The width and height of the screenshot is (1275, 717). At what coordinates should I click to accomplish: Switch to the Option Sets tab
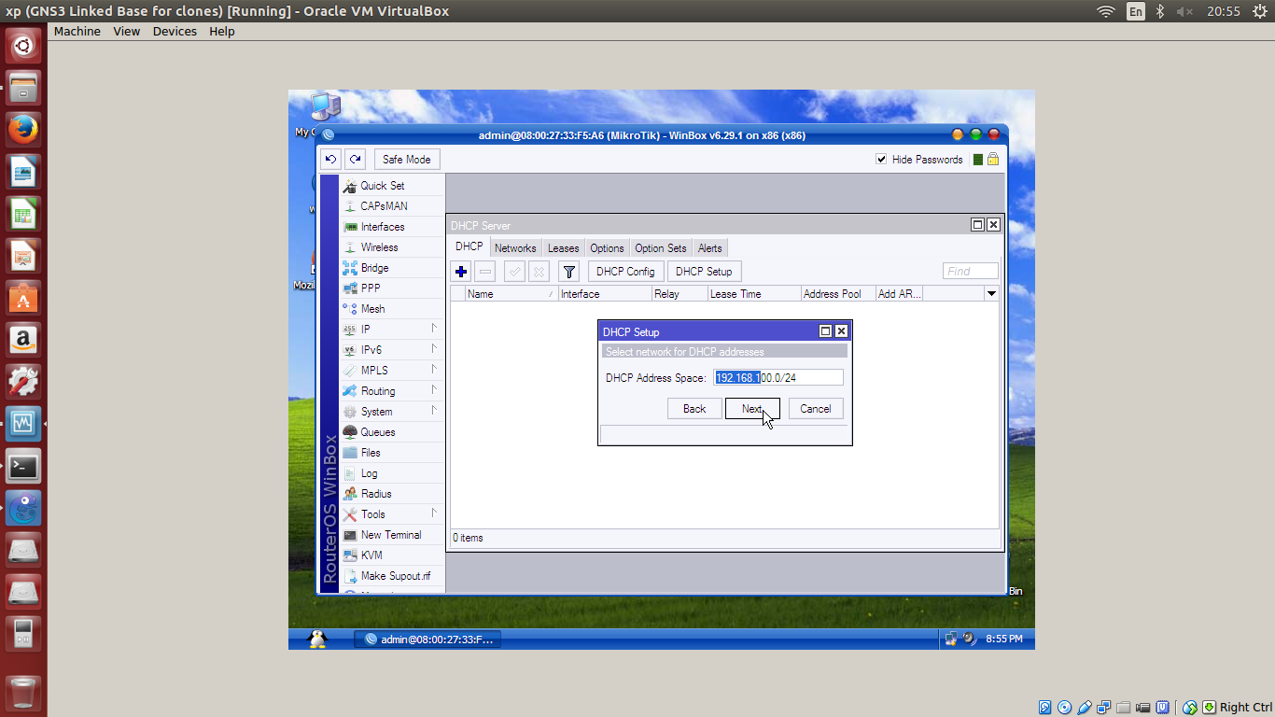point(661,248)
